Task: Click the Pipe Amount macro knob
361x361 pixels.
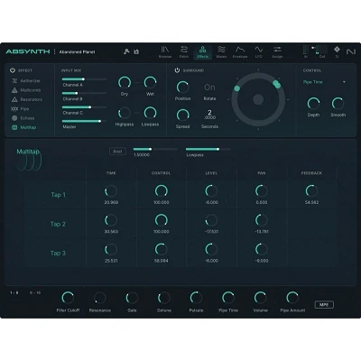Action: point(292,298)
